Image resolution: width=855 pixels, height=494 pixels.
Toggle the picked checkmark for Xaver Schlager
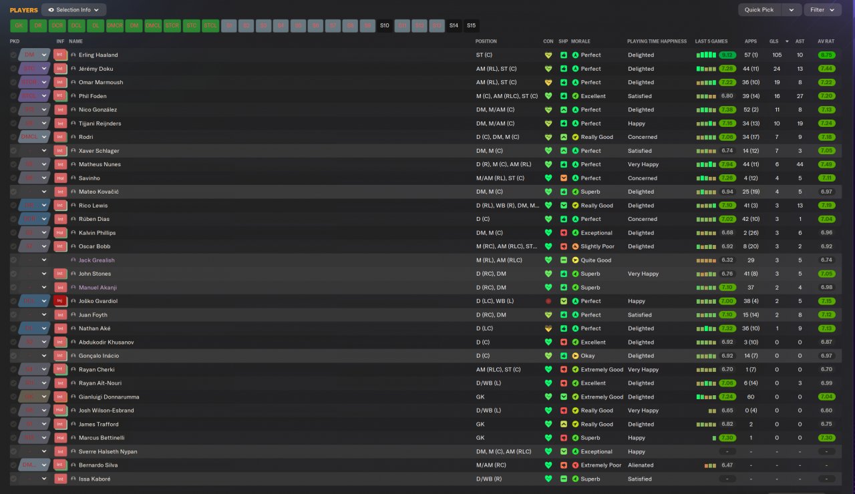[x=13, y=151]
